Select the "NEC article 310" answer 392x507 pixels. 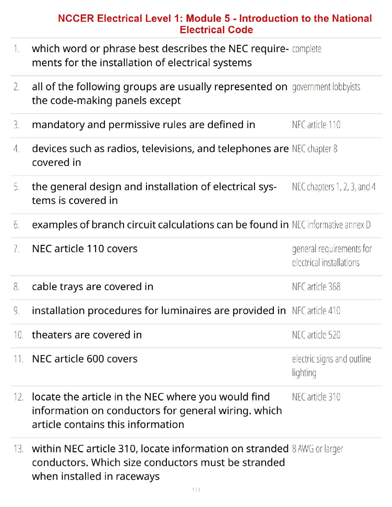(x=316, y=397)
